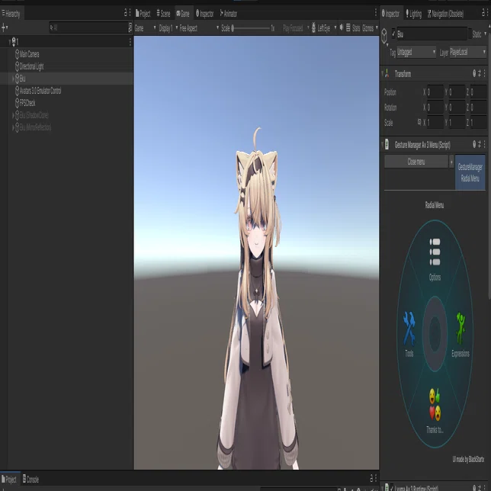Viewport: 491px width, 491px height.
Task: Open Transform component three-dot menu
Action: click(484, 74)
